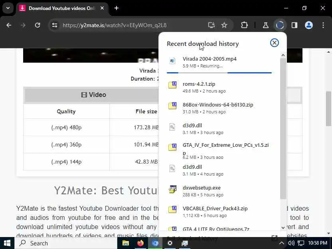Click the Virada download progress bar

(x=219, y=73)
